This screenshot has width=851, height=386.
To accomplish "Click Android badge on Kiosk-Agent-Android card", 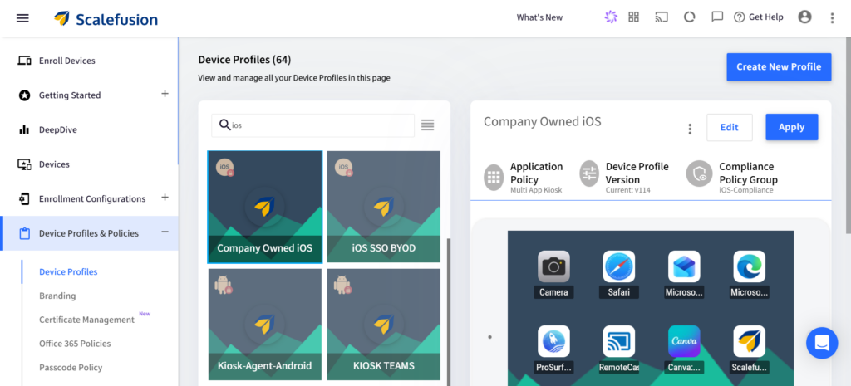I will 224,285.
